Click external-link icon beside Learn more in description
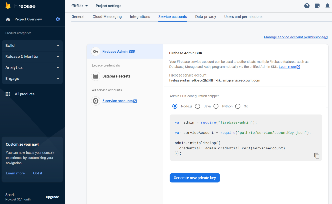This screenshot has height=204, width=332. click(x=298, y=67)
